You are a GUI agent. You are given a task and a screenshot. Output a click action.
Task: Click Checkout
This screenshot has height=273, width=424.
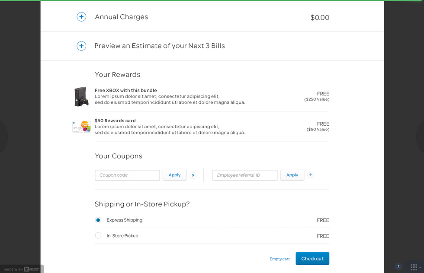[312, 258]
